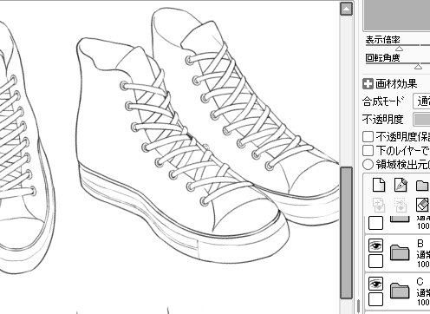430x314 pixels.
Task: Clear the layer with eraser icon
Action: pyautogui.click(x=422, y=205)
